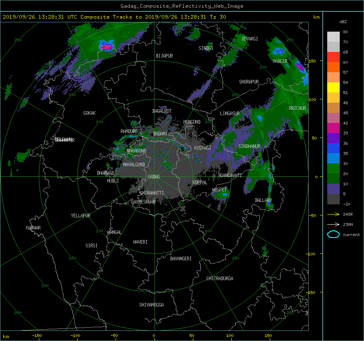The height and width of the screenshot is (341, 364).
Task: Click the gray 80 dBZ color swatch
Action: (333, 37)
